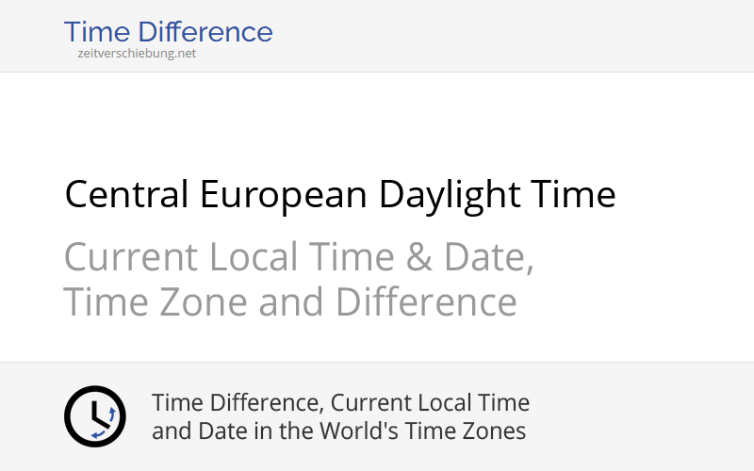Click the word "European" in the heading
754x471 pixels.
click(x=283, y=195)
